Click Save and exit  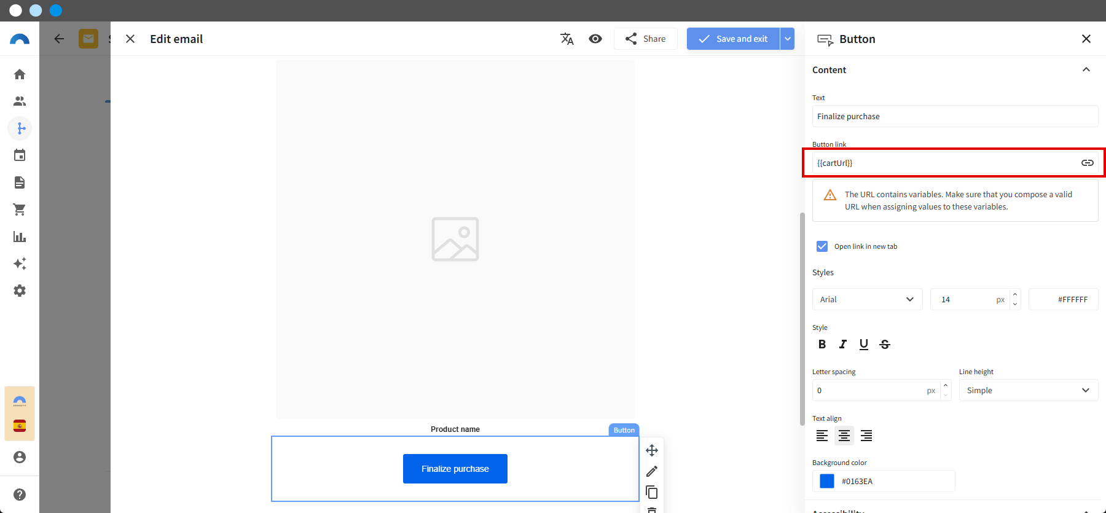[733, 39]
